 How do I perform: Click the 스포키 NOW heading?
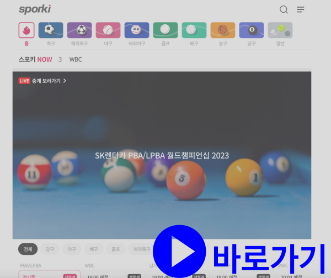[x=35, y=59]
